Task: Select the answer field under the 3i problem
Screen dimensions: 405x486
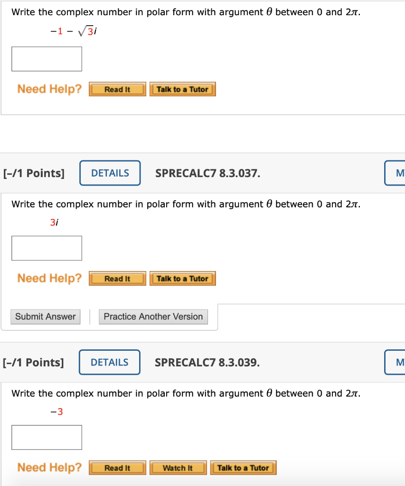Action: (x=47, y=248)
